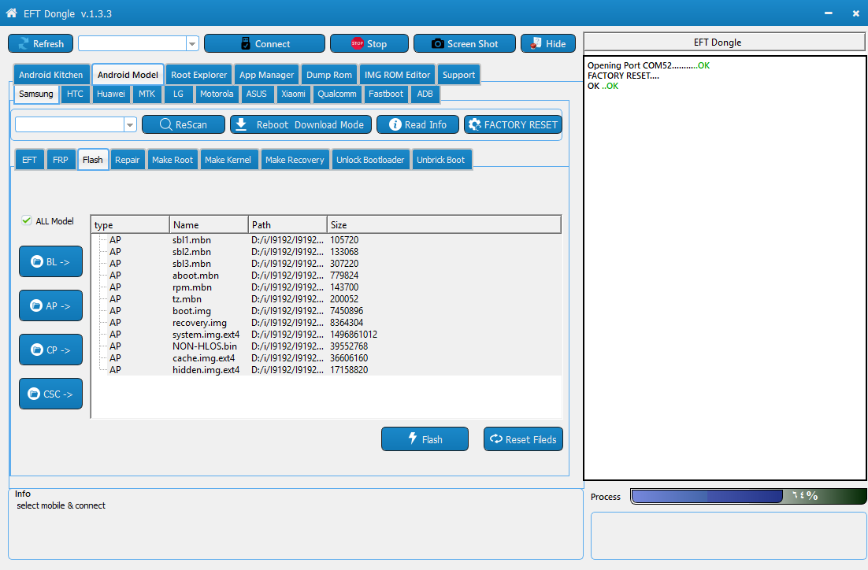Open the Flash sub-tab

click(92, 159)
